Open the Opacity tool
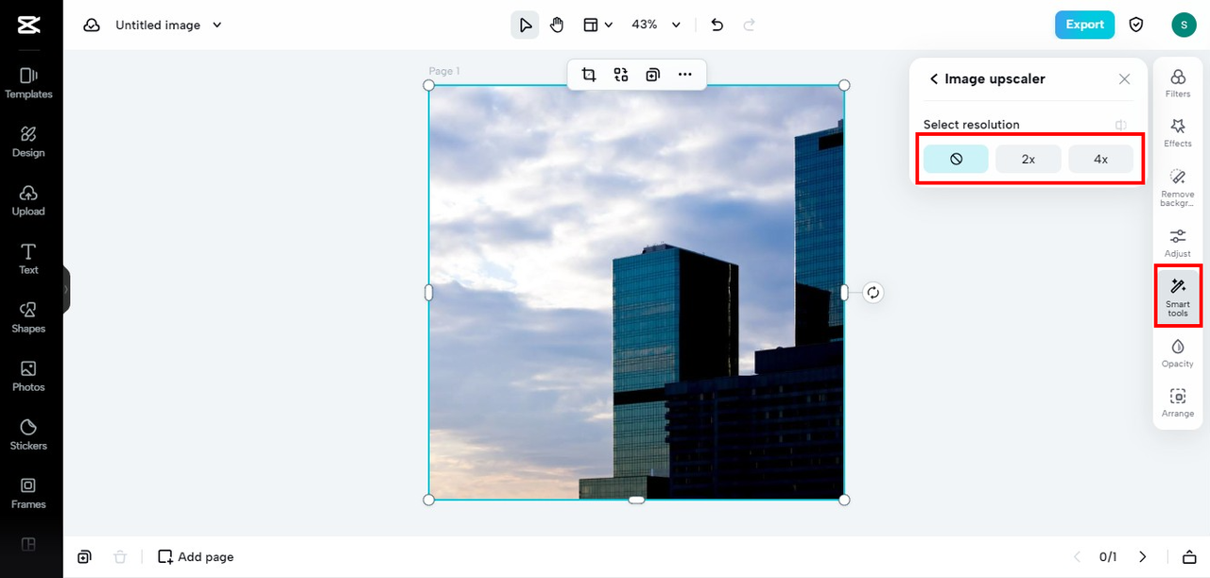 [x=1178, y=353]
